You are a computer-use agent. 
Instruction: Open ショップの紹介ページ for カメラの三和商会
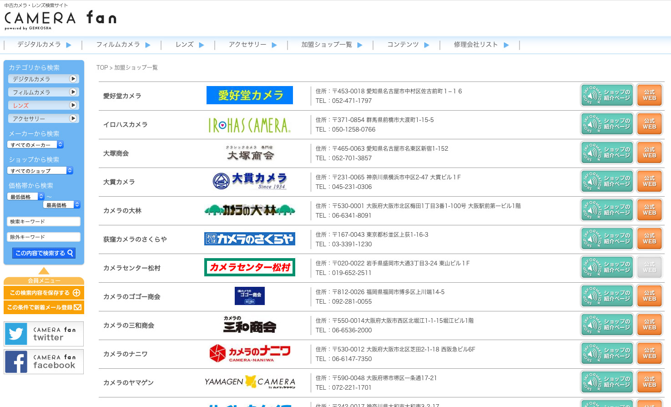(x=607, y=325)
